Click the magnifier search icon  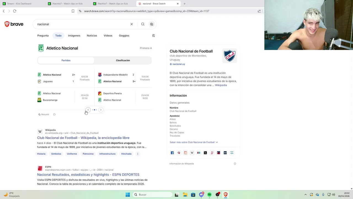tap(143, 24)
